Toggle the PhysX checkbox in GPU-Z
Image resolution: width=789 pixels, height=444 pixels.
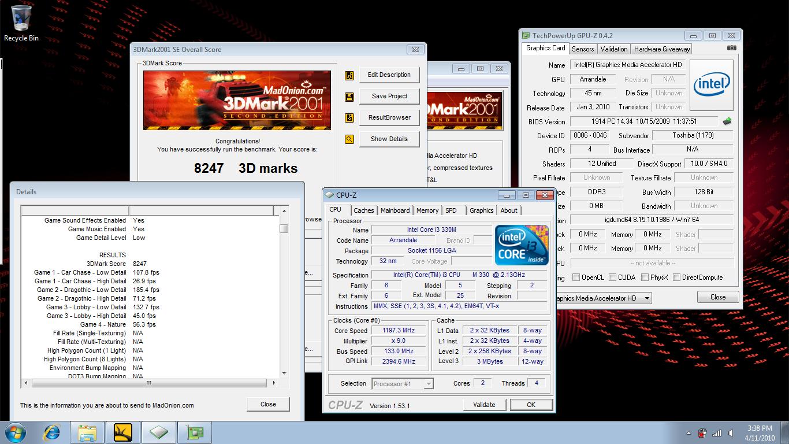[x=645, y=277]
